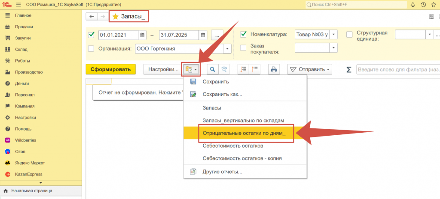Expand the Номенклатура dropdown arrow
The width and height of the screenshot is (440, 199).
pos(334,35)
